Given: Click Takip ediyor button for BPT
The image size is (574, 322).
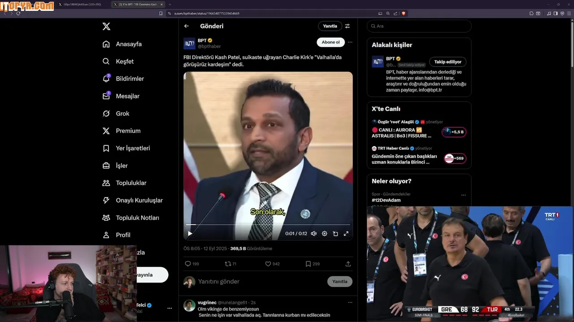Looking at the screenshot, I should [448, 62].
